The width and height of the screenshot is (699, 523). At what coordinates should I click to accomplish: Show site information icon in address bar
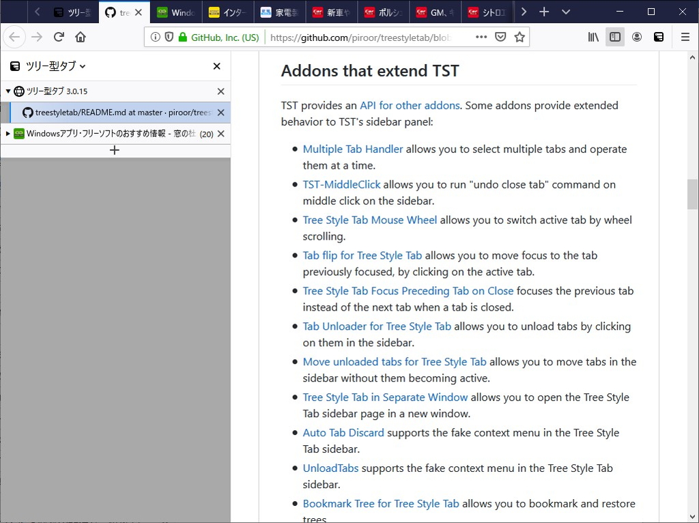click(x=155, y=37)
